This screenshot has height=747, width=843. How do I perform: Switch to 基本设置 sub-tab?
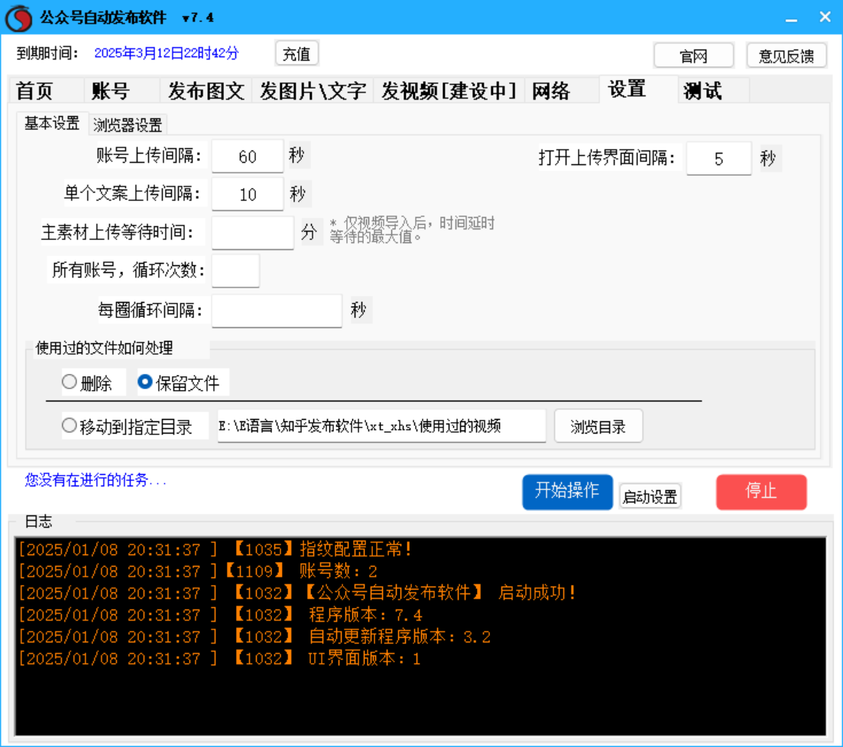[52, 123]
